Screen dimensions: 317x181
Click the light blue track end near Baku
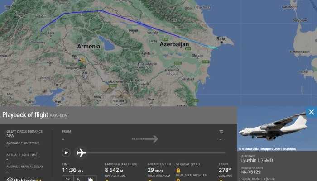coord(213,48)
